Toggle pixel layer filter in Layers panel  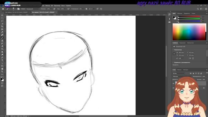[x=191, y=73]
